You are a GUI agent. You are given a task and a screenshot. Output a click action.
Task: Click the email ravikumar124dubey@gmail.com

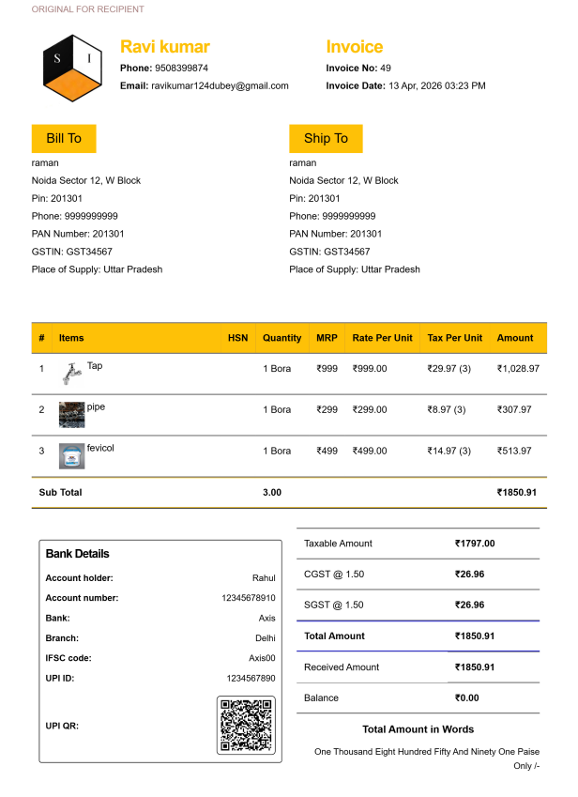point(220,85)
